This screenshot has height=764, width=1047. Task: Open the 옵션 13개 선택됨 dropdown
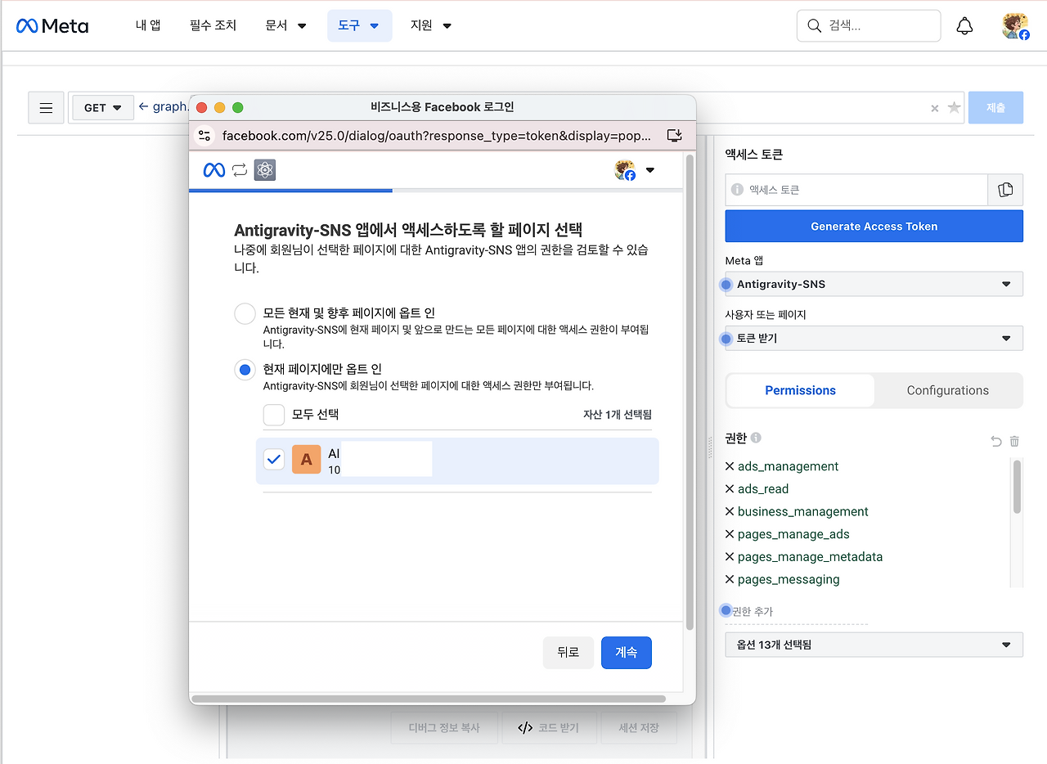874,645
